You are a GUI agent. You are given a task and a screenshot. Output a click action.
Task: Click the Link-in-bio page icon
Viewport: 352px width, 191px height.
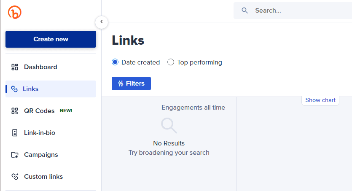15,133
